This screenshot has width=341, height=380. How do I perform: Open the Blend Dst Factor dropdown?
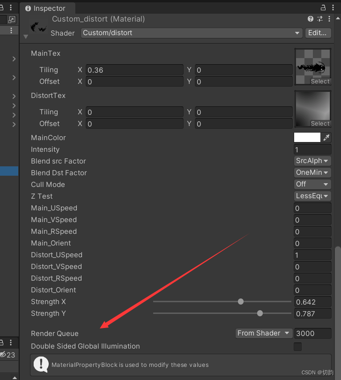pyautogui.click(x=312, y=172)
